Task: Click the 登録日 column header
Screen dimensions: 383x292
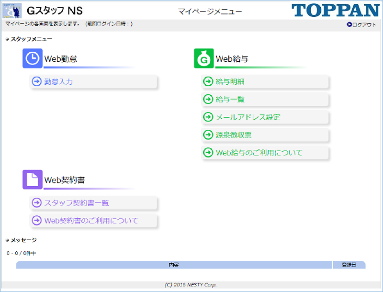Action: (348, 265)
